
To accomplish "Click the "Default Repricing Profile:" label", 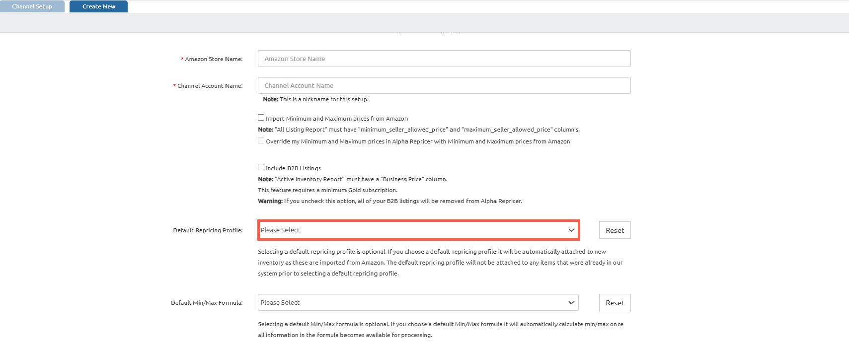I will tap(208, 230).
